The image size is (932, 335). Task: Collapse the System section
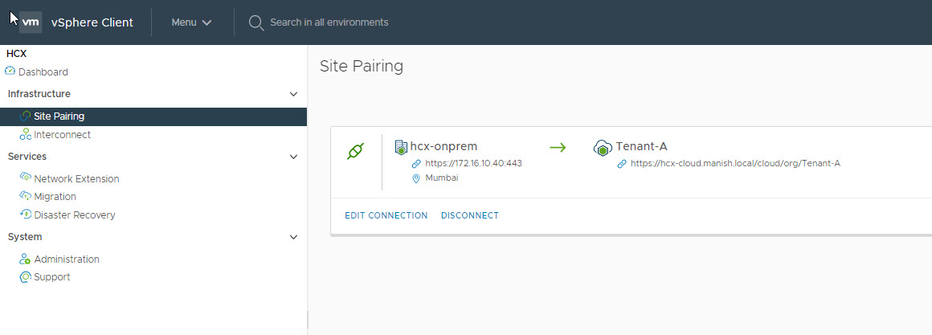pyautogui.click(x=293, y=237)
